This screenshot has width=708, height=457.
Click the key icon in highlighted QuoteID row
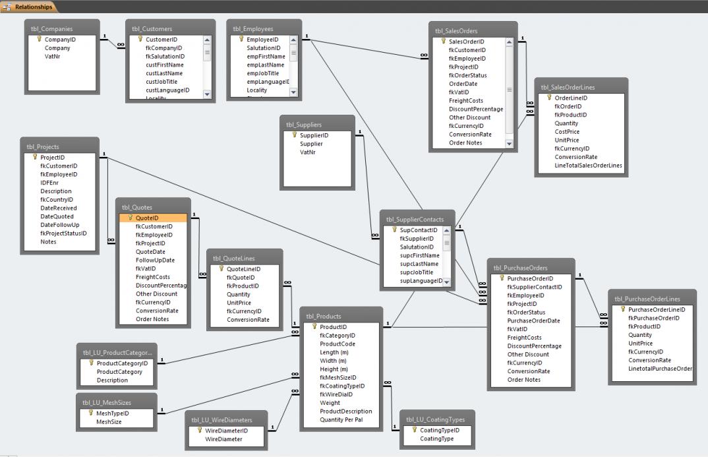pos(130,218)
